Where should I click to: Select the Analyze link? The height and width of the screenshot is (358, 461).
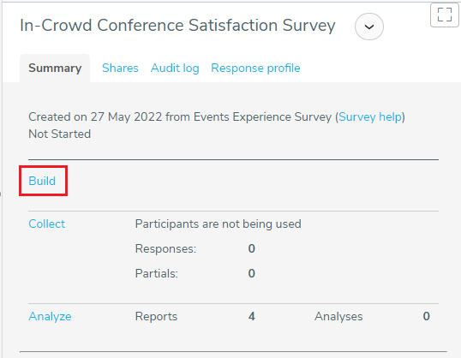[50, 317]
